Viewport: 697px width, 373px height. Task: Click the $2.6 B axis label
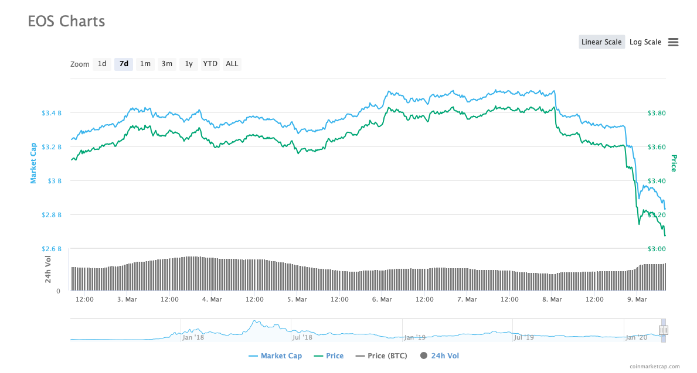coord(52,249)
